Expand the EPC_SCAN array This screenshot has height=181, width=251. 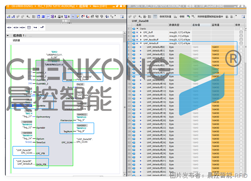[141, 36]
